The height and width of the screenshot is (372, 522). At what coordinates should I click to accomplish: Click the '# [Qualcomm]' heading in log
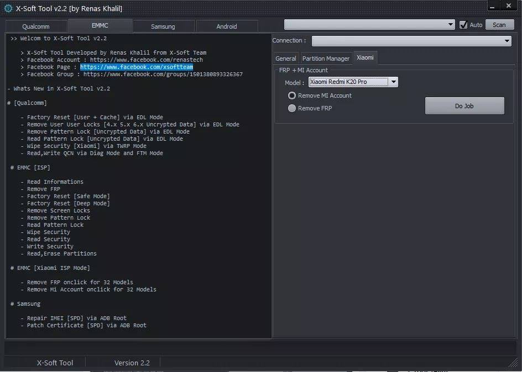click(27, 103)
